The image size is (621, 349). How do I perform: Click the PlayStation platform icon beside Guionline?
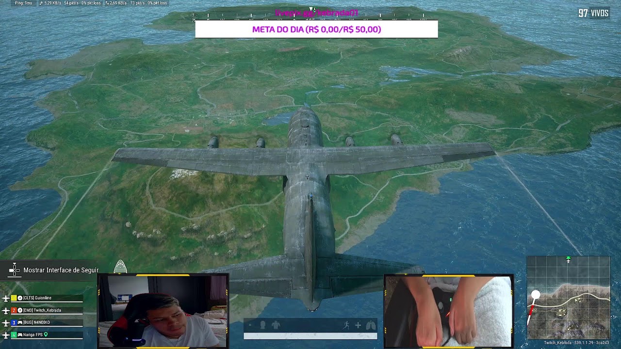(20, 298)
